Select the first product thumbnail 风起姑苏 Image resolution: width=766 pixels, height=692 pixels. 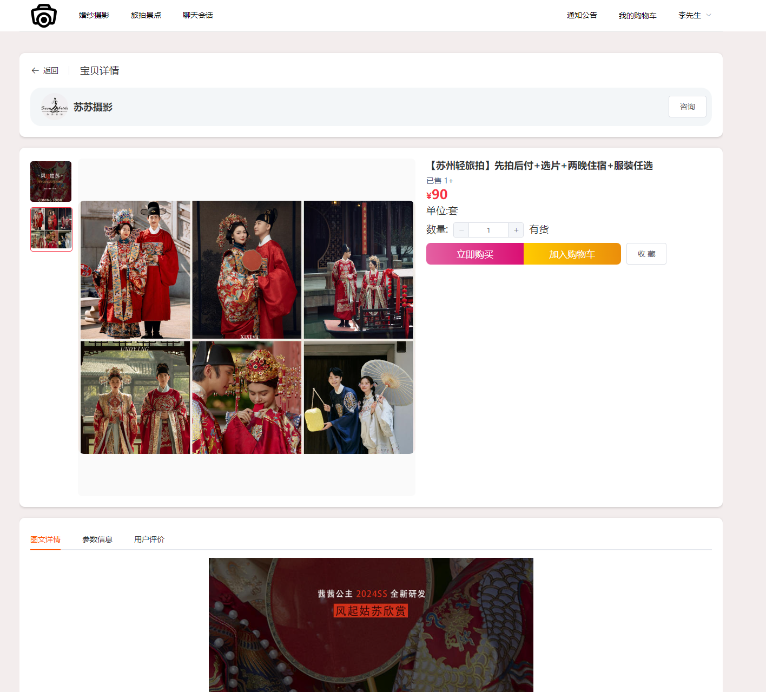tap(51, 181)
